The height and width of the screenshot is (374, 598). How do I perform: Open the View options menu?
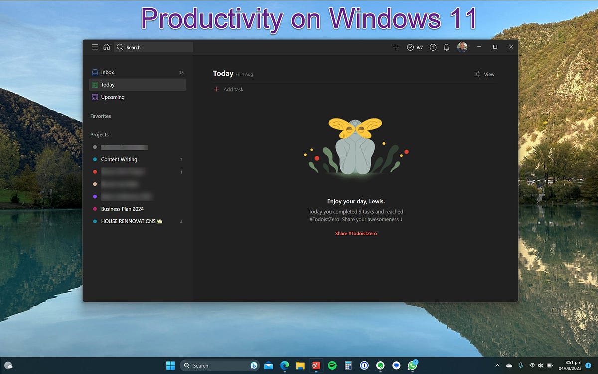click(484, 74)
